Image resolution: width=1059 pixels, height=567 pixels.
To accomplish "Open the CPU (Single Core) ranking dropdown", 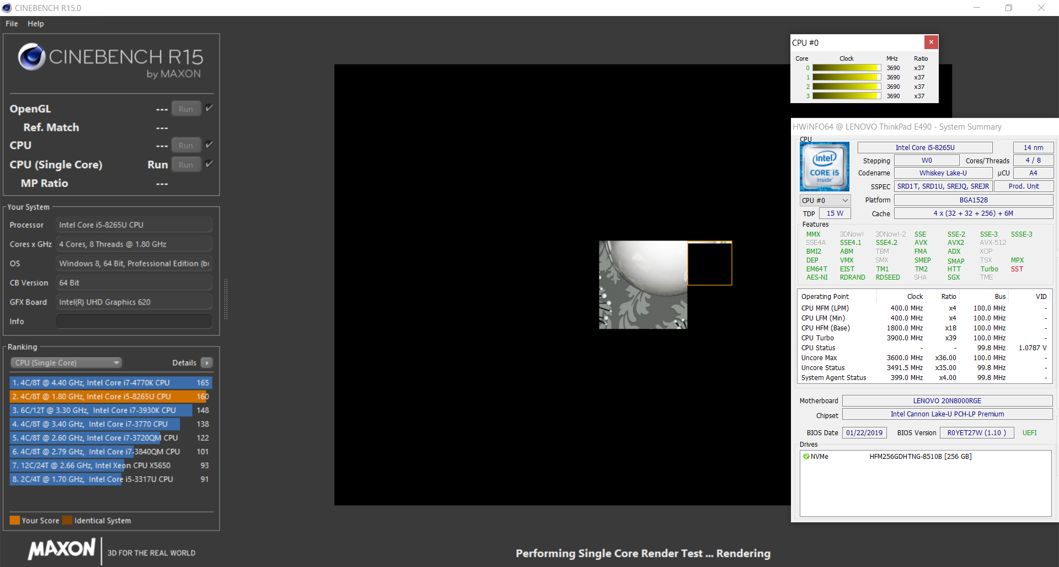I will coord(66,363).
